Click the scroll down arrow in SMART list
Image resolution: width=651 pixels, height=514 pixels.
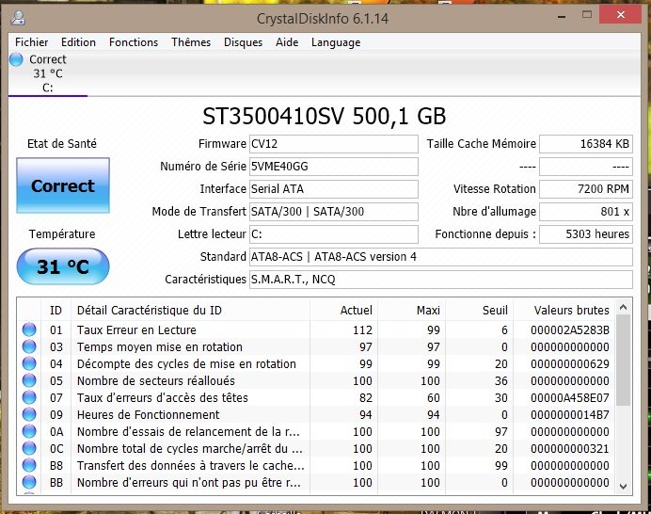[x=623, y=486]
